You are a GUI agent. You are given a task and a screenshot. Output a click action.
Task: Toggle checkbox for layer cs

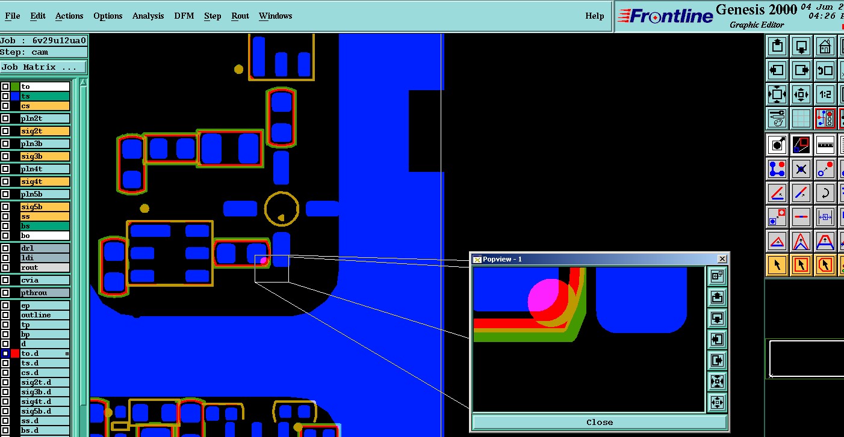pyautogui.click(x=5, y=106)
